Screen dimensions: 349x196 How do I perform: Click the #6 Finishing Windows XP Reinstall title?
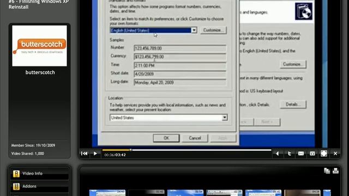click(39, 4)
